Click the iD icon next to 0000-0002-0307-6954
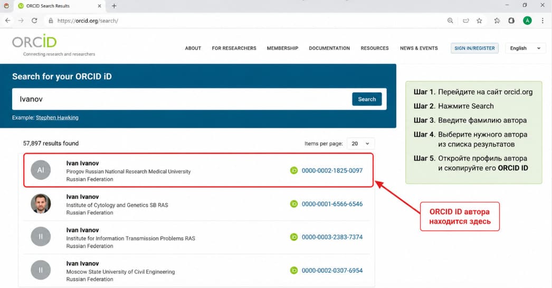Viewport: 552px width, 288px height. [293, 271]
